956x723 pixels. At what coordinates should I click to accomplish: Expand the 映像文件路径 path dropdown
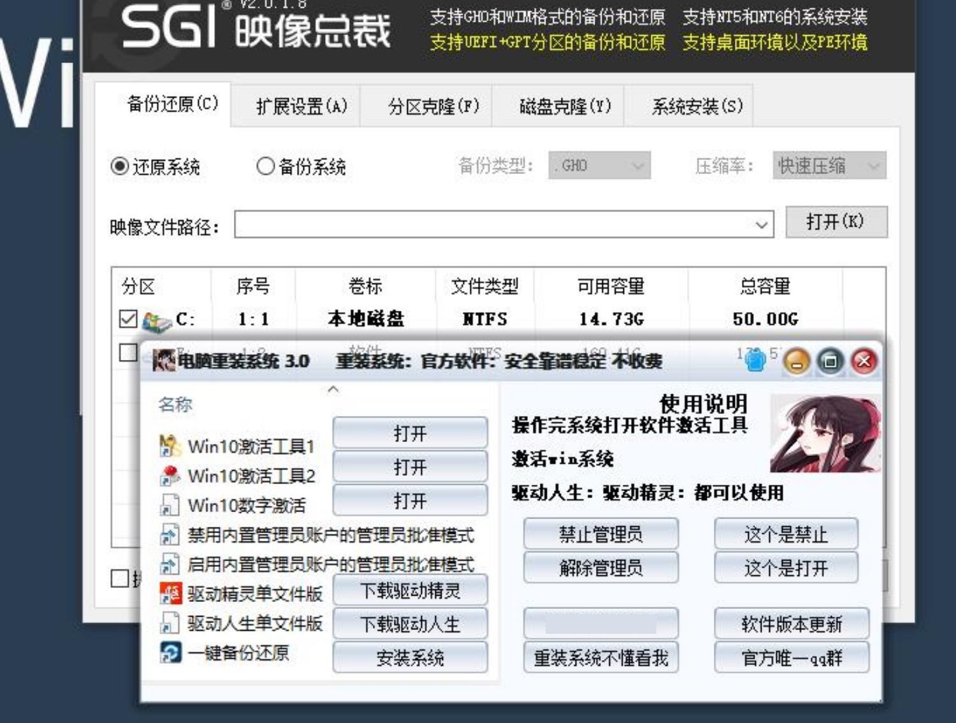click(762, 224)
